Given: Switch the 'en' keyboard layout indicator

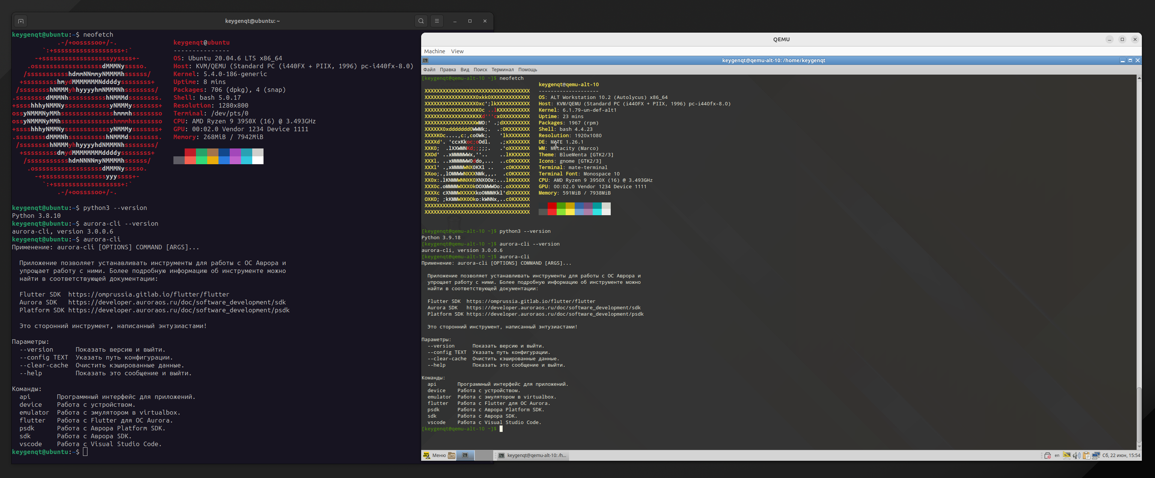Looking at the screenshot, I should tap(1057, 456).
